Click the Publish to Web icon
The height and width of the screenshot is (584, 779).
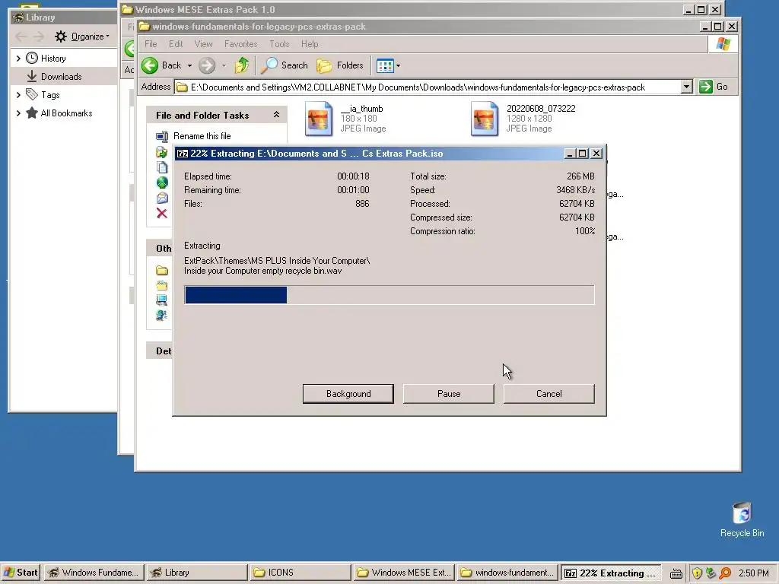pos(162,182)
